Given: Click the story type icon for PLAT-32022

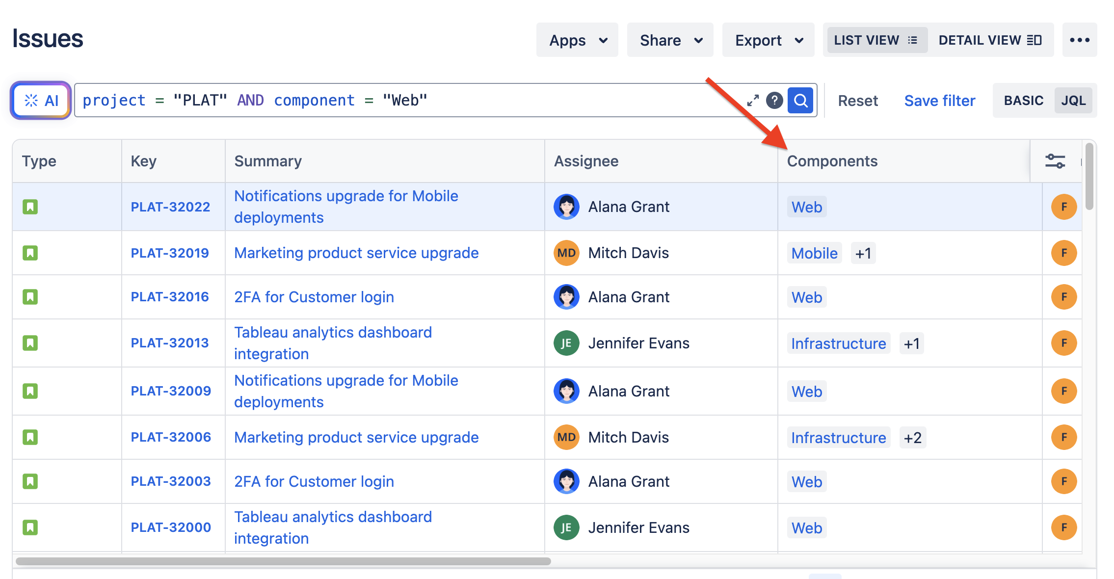Looking at the screenshot, I should 30,207.
